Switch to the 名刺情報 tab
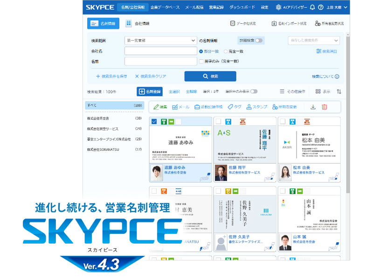 pyautogui.click(x=103, y=23)
